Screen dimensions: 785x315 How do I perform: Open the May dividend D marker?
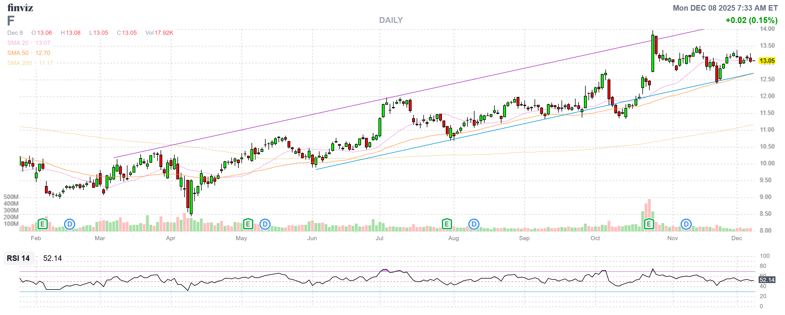pos(265,224)
